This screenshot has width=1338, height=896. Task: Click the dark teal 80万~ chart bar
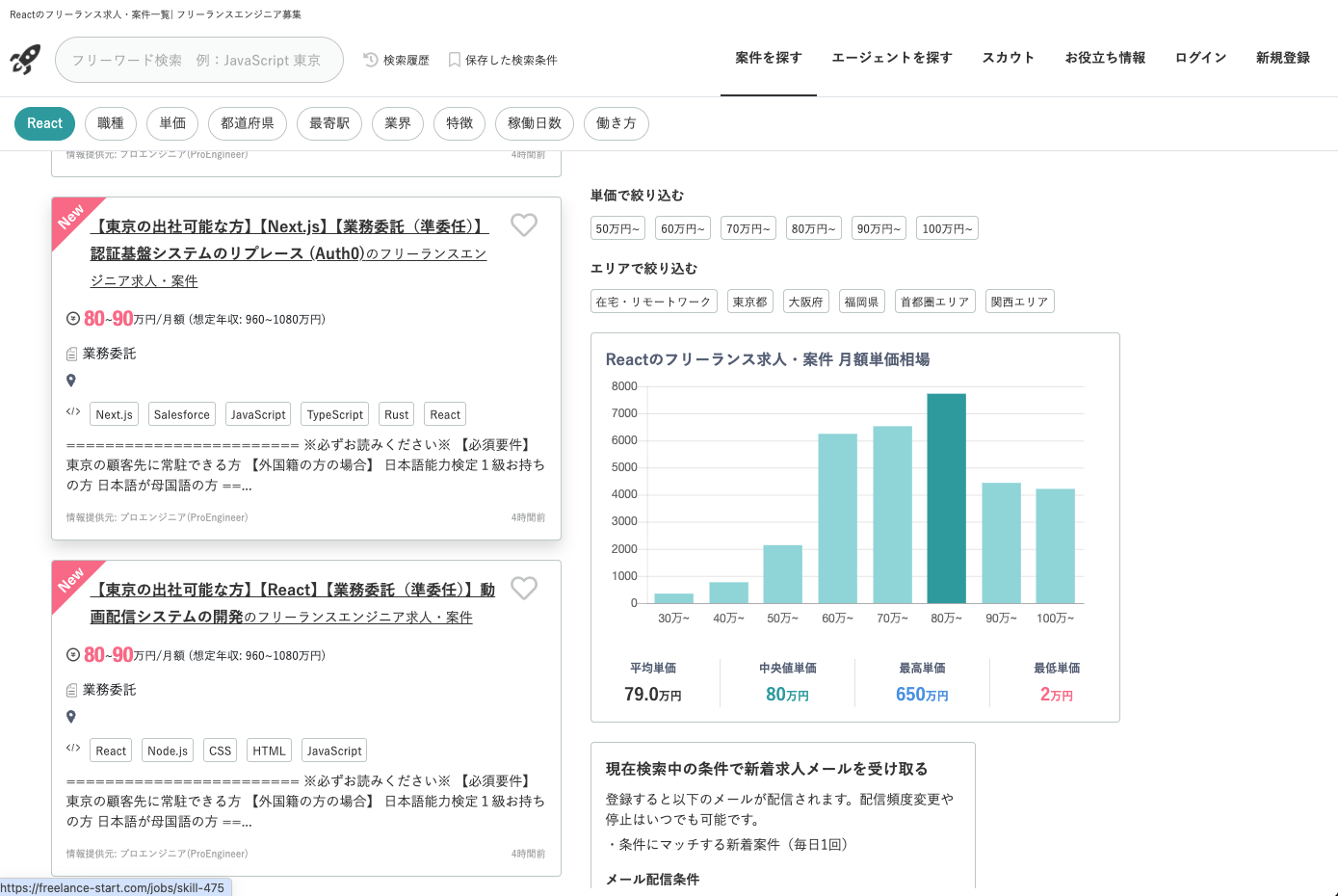click(946, 498)
